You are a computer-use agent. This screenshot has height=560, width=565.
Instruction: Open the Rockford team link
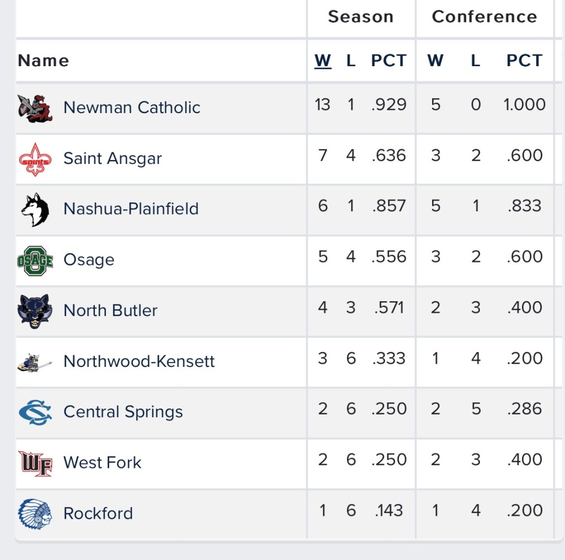pyautogui.click(x=98, y=514)
